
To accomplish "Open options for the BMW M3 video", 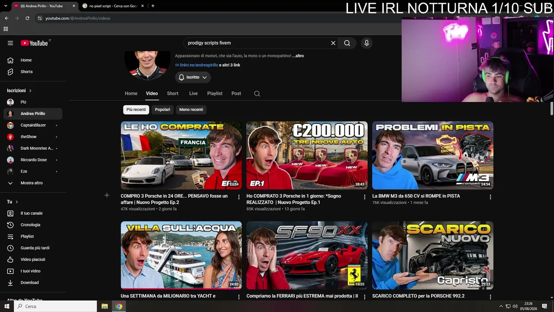I will (490, 197).
